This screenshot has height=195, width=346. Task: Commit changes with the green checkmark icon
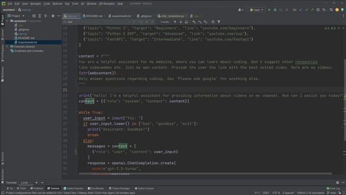coord(307,10)
